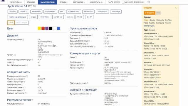Collapse the iPhone 16 Plus group
This screenshot has height=106, width=188.
(156, 53)
